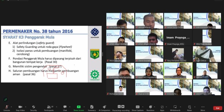
Task: Select Rory Fernando Saputra video tile
Action: pyautogui.click(x=178, y=54)
